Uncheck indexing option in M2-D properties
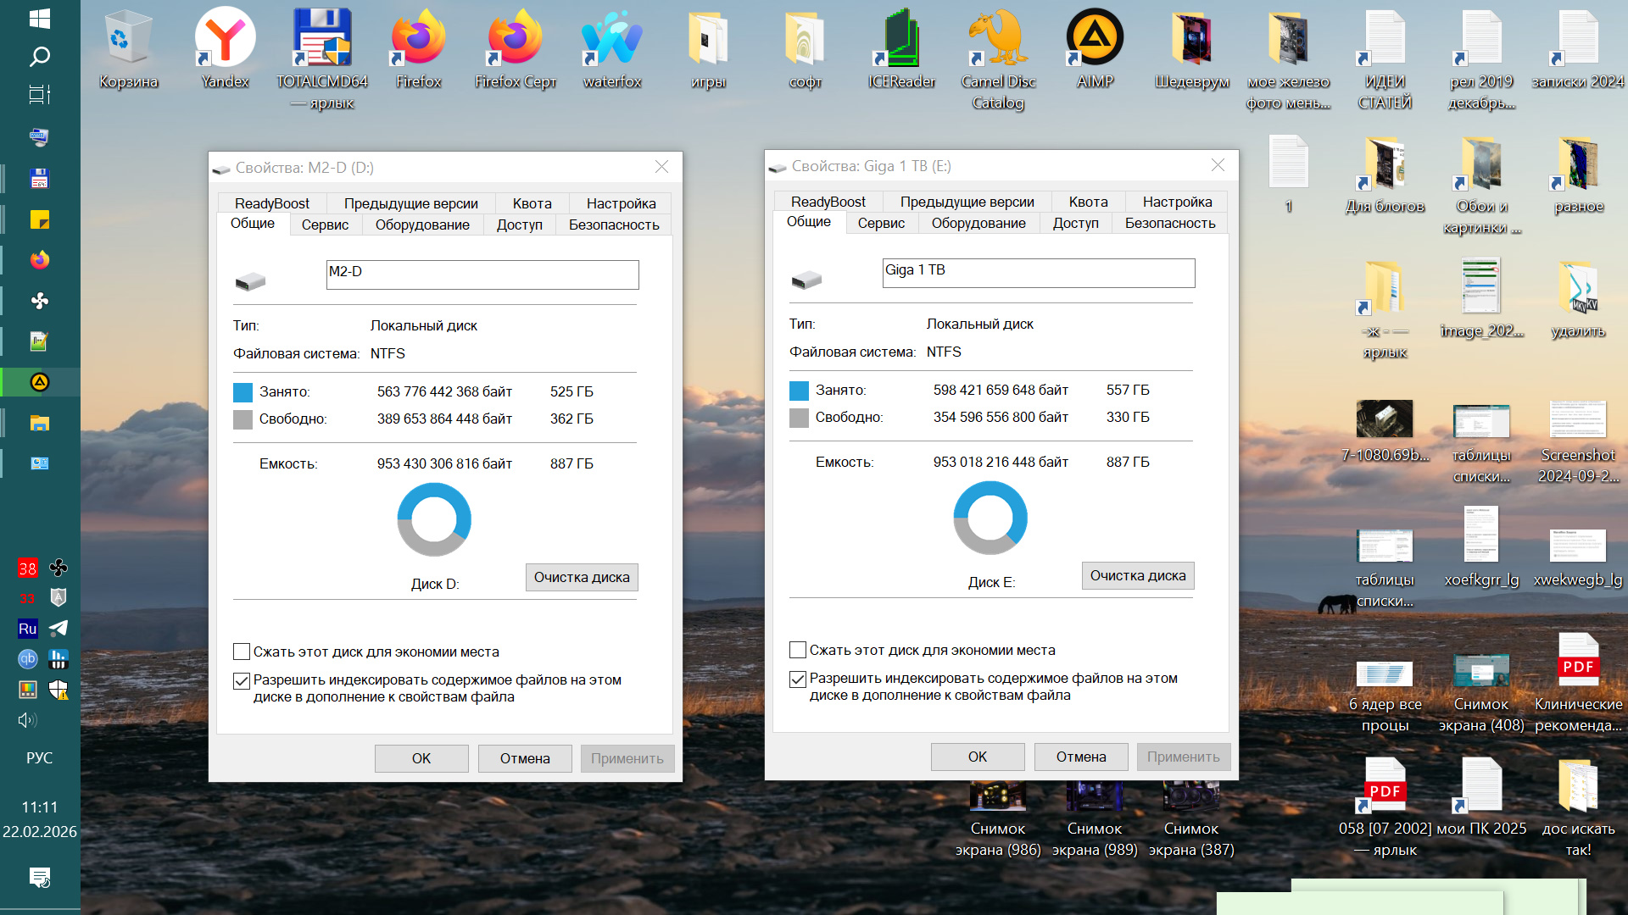 click(242, 680)
